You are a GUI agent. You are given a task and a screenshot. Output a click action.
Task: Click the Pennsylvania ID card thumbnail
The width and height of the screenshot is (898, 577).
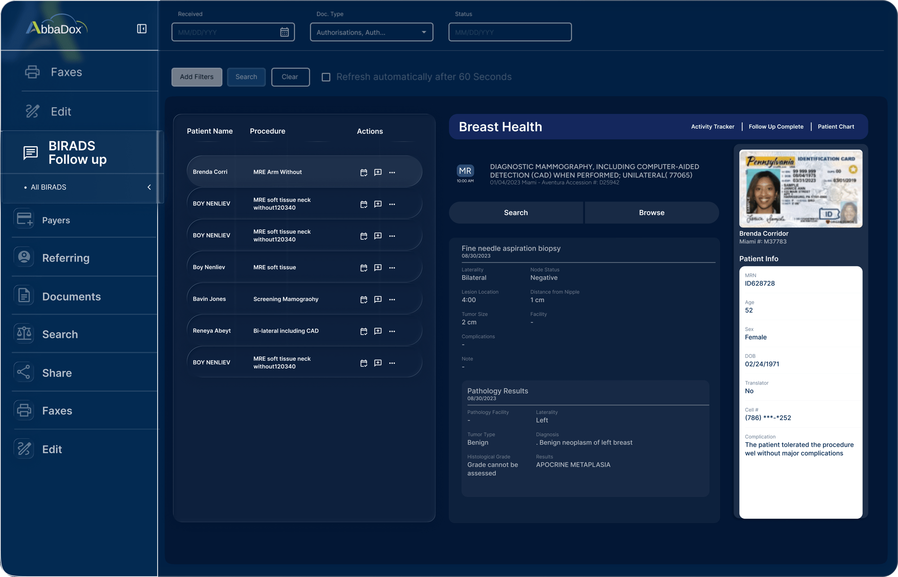(801, 188)
